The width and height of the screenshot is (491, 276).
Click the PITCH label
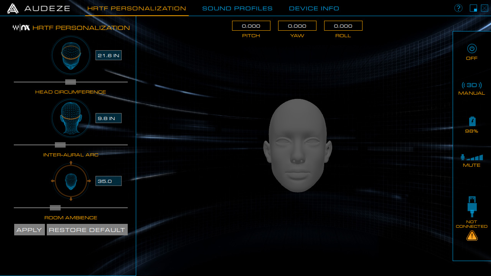[251, 36]
